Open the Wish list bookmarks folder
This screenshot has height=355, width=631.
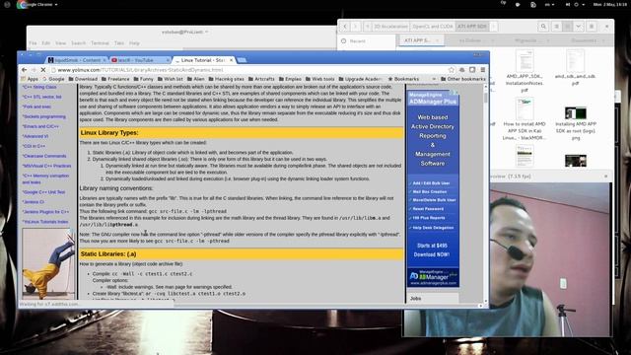tap(170, 79)
